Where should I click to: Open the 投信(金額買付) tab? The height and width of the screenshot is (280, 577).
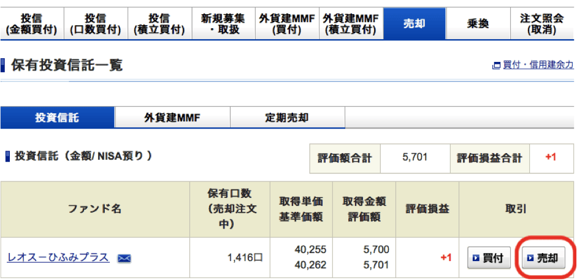tap(31, 24)
